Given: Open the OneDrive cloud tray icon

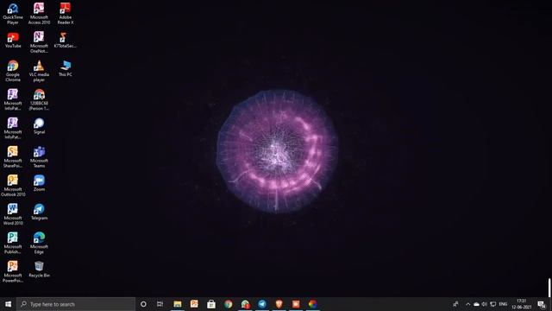Looking at the screenshot, I should tap(476, 304).
